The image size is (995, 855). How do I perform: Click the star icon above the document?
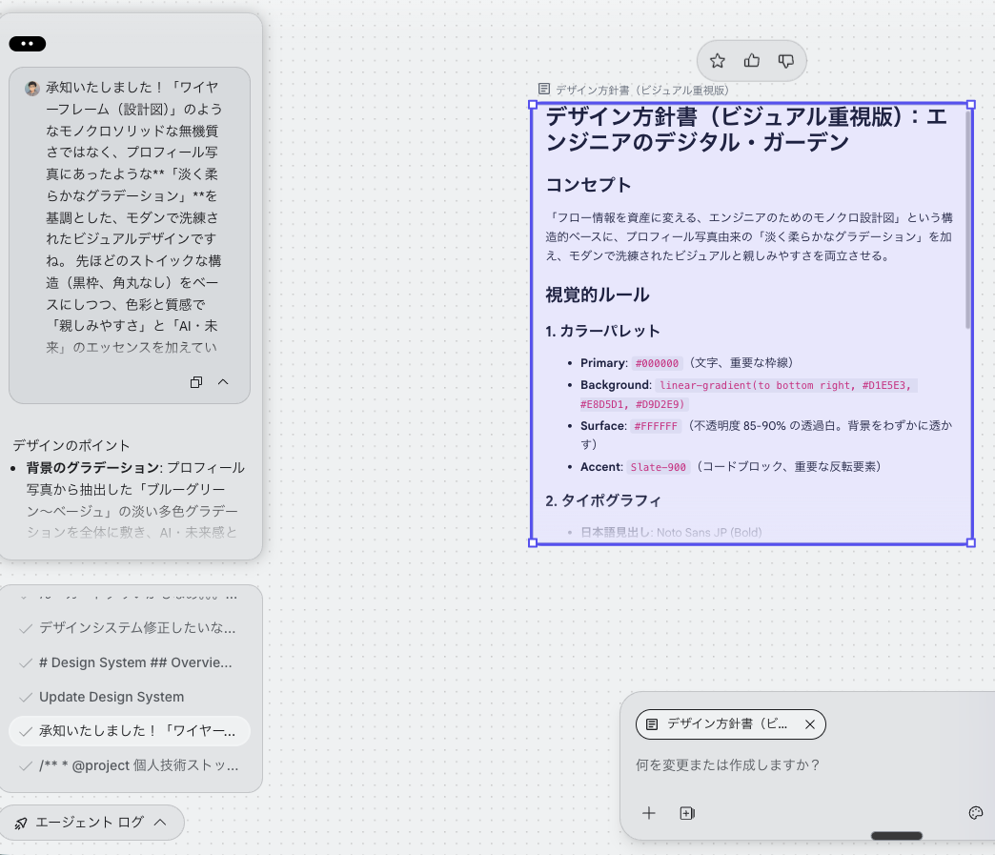click(x=718, y=60)
